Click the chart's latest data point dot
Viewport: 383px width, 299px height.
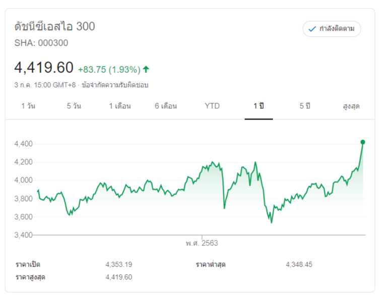click(363, 142)
